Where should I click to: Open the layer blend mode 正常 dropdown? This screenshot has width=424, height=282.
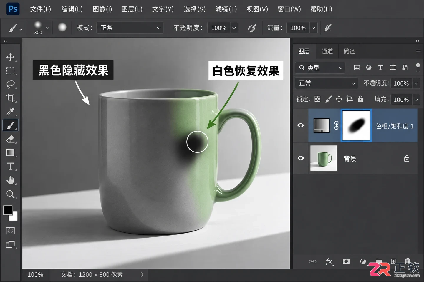click(327, 83)
